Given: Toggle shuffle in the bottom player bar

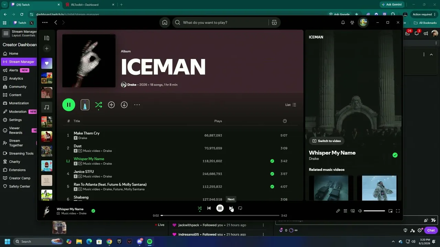Looking at the screenshot, I should tap(200, 208).
